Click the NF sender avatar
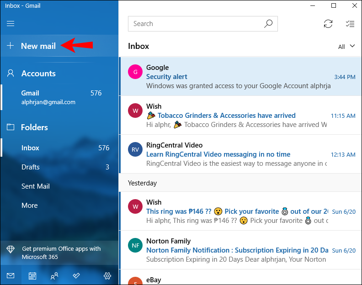The image size is (362, 285). (x=135, y=245)
